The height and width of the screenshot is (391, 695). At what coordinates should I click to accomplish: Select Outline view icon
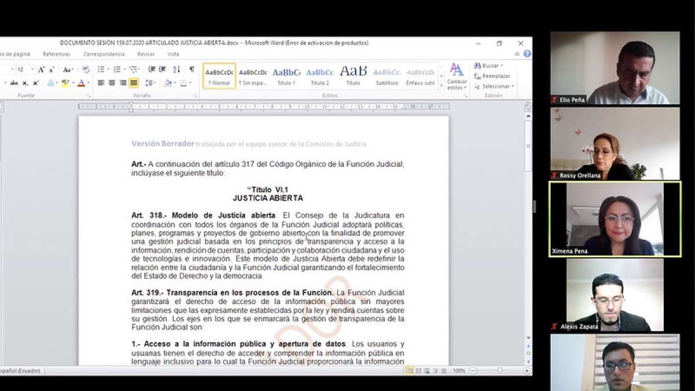click(x=435, y=370)
